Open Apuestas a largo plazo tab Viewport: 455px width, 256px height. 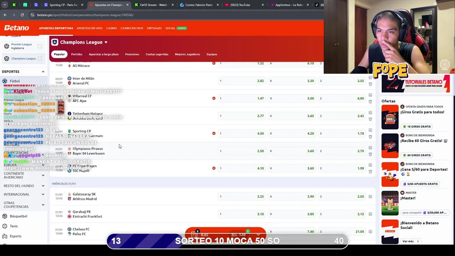(104, 54)
